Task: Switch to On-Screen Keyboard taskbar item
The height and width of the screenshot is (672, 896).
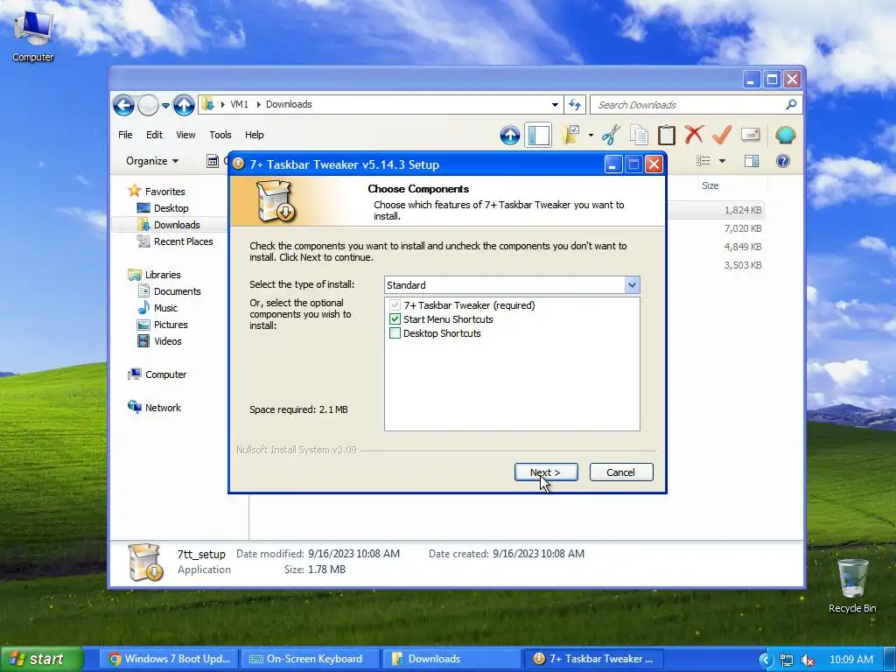Action: tap(311, 659)
